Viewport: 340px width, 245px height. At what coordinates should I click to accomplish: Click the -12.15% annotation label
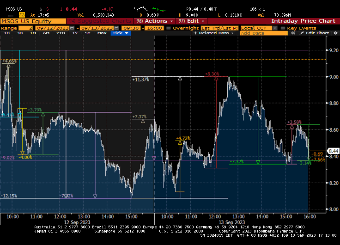pyautogui.click(x=9, y=196)
